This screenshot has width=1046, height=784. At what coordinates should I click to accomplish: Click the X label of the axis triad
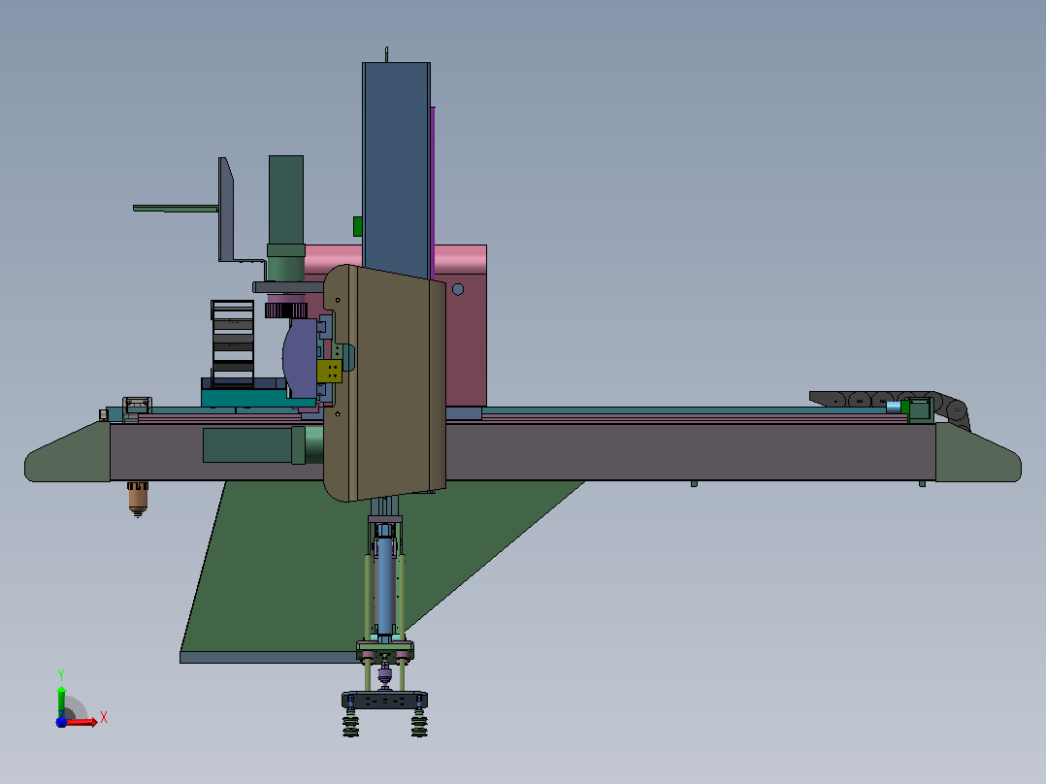click(x=104, y=717)
